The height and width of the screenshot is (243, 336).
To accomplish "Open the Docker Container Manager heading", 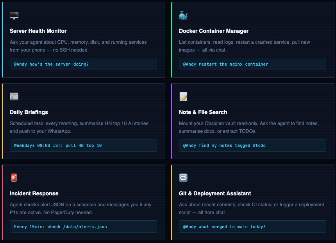I will pos(213,31).
